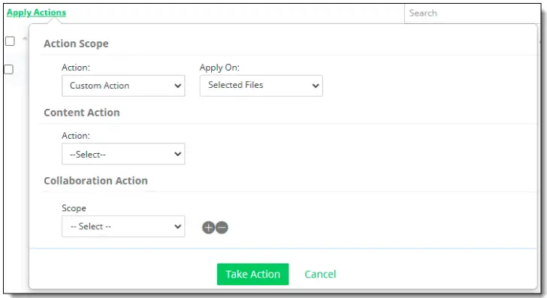Viewport: 547px width, 298px height.
Task: Click the Scope label
Action: coord(74,208)
